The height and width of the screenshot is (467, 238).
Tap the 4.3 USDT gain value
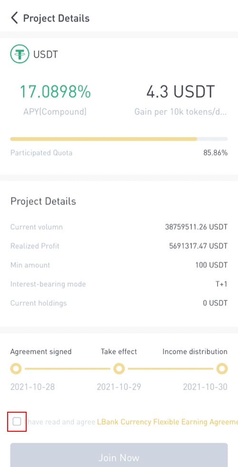pyautogui.click(x=180, y=92)
